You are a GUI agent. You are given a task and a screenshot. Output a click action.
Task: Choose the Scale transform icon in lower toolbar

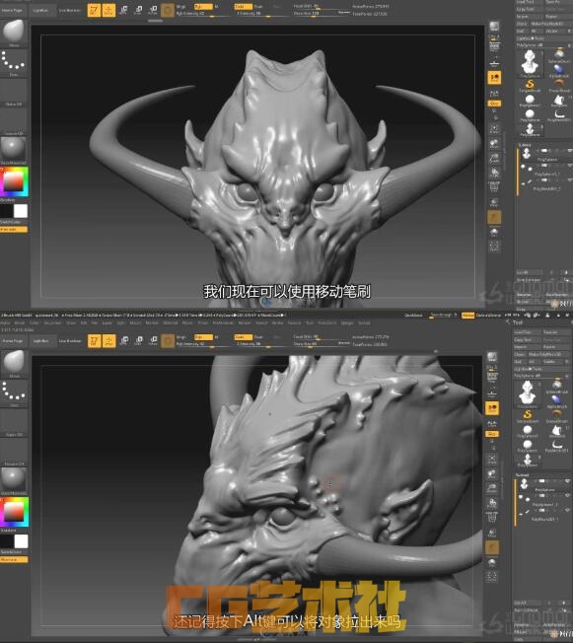[139, 341]
